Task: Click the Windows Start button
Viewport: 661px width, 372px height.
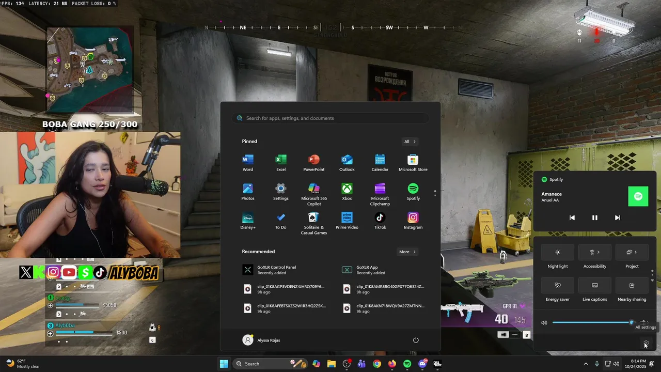Action: (x=224, y=364)
